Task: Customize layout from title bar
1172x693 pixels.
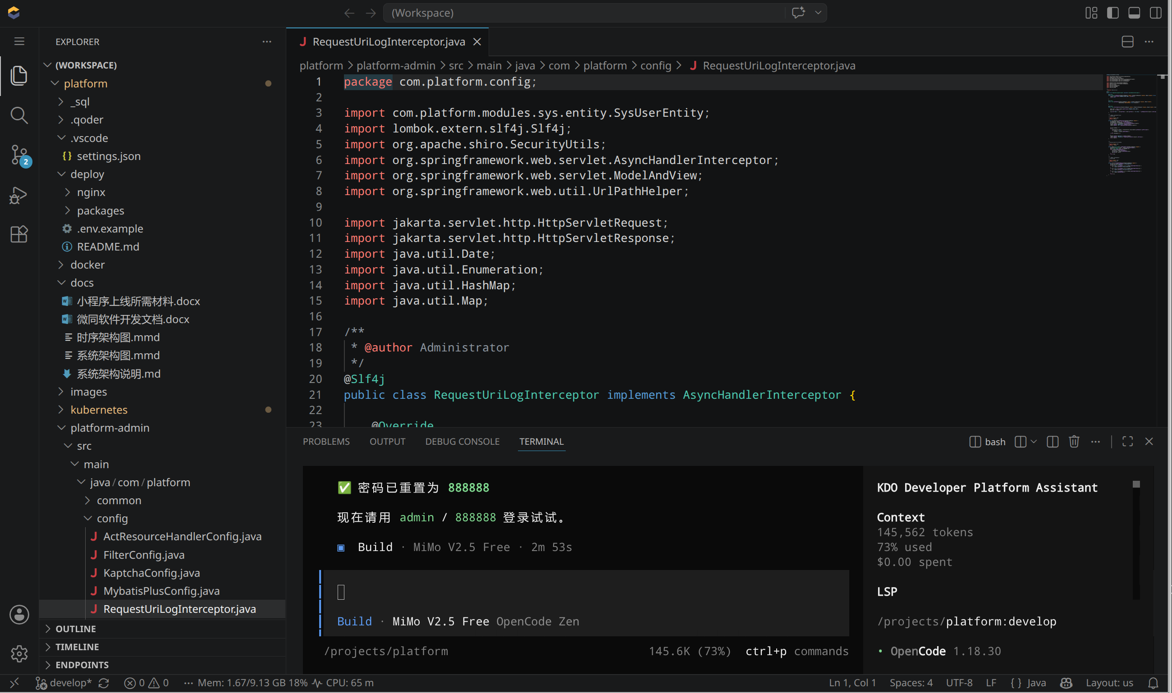Action: (x=1091, y=13)
